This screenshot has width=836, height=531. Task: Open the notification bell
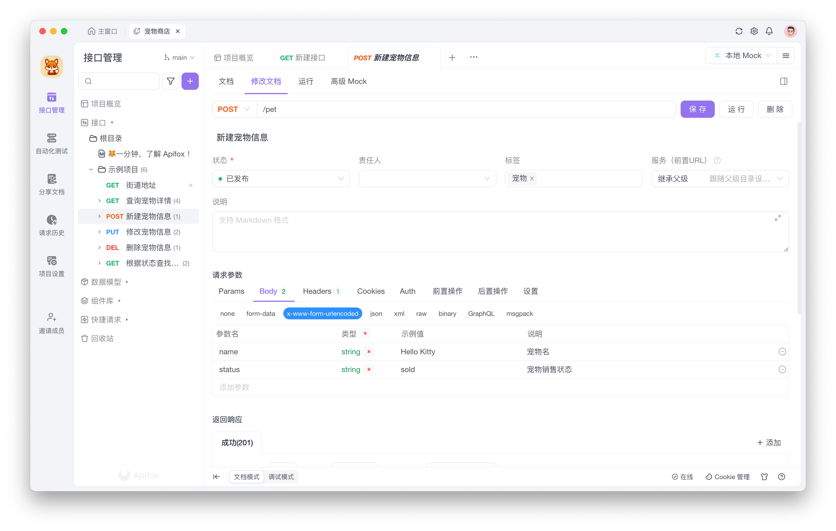click(769, 31)
